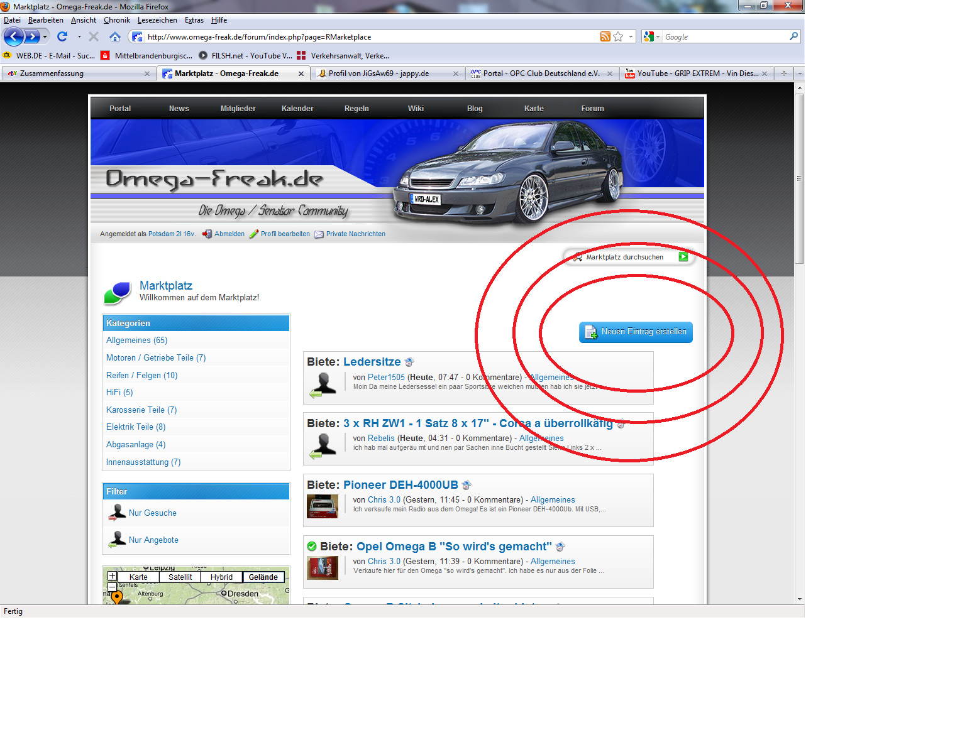The height and width of the screenshot is (730, 972).
Task: Start marketplace search with green arrow icon
Action: (683, 257)
